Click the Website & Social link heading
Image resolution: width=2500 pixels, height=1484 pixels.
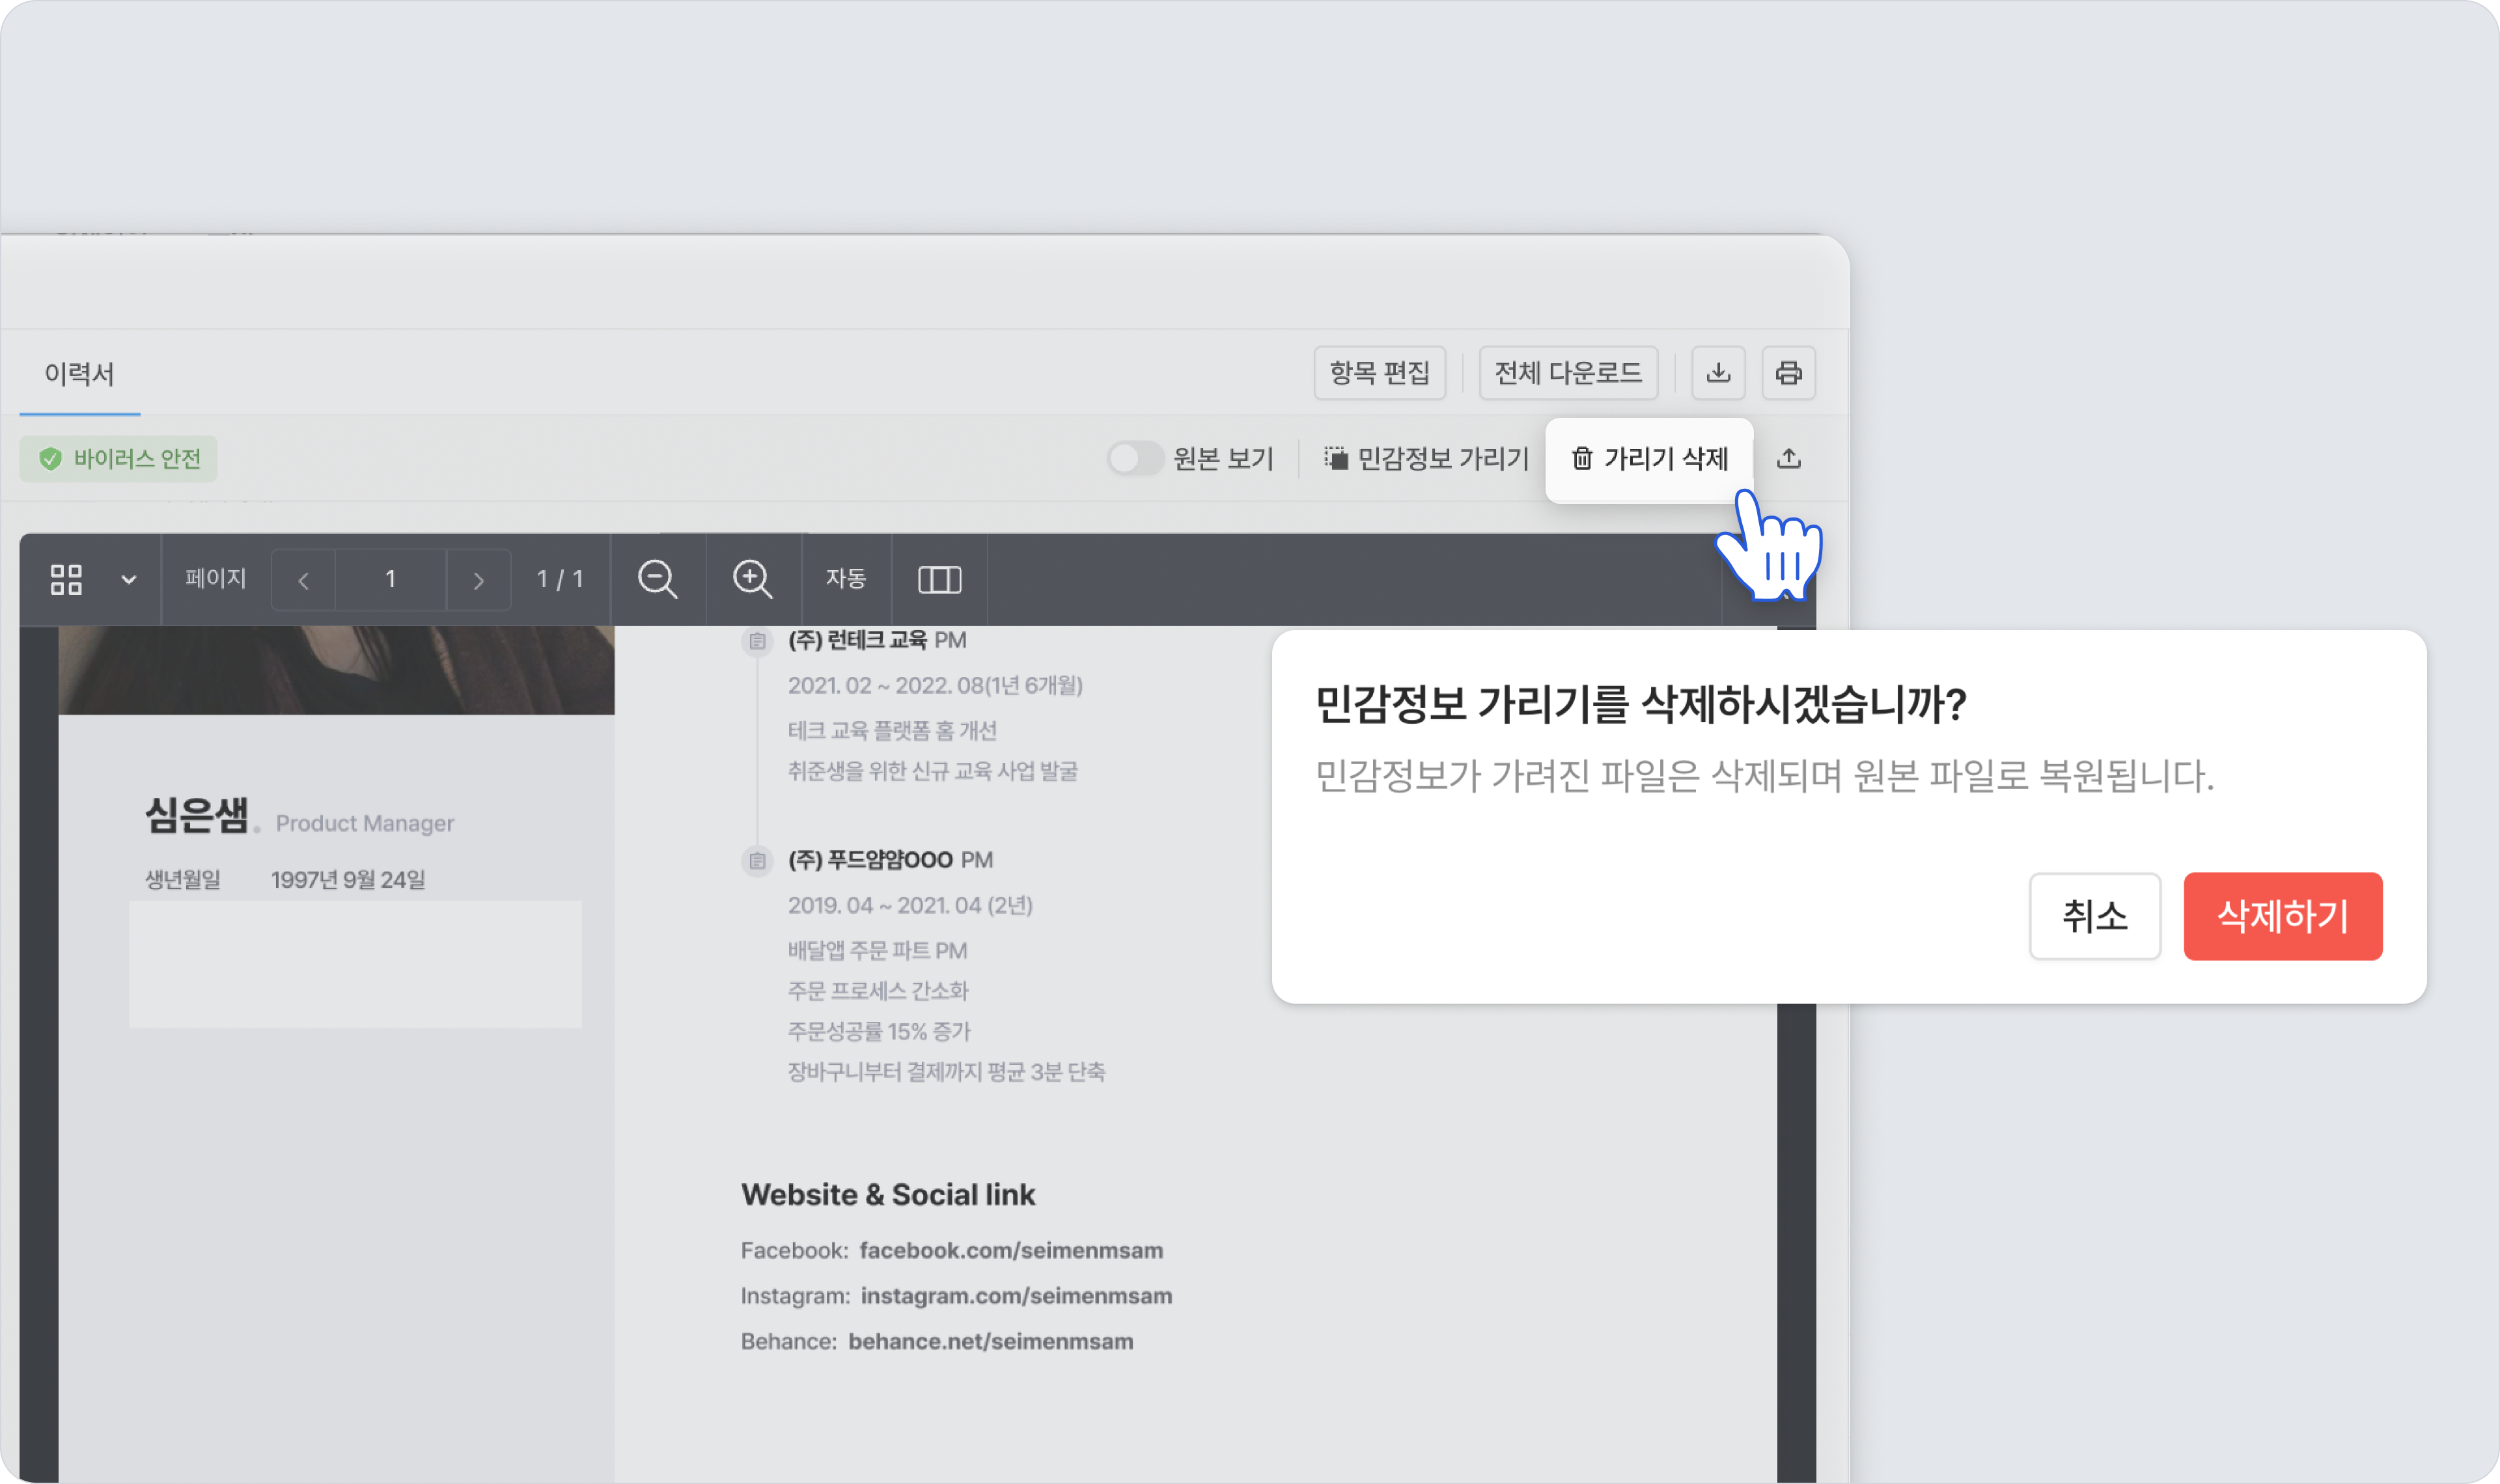[888, 1195]
